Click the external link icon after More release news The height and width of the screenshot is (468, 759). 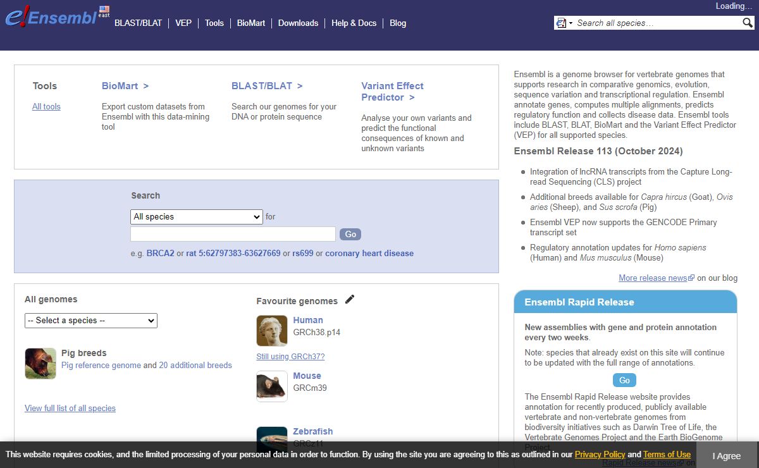click(x=691, y=278)
